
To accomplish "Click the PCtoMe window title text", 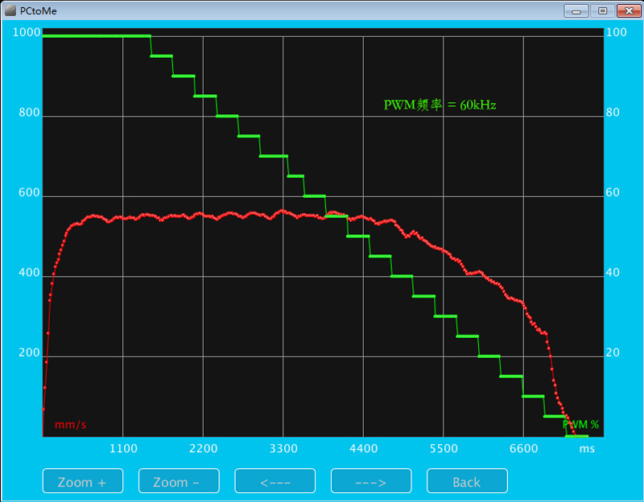I will pos(38,11).
